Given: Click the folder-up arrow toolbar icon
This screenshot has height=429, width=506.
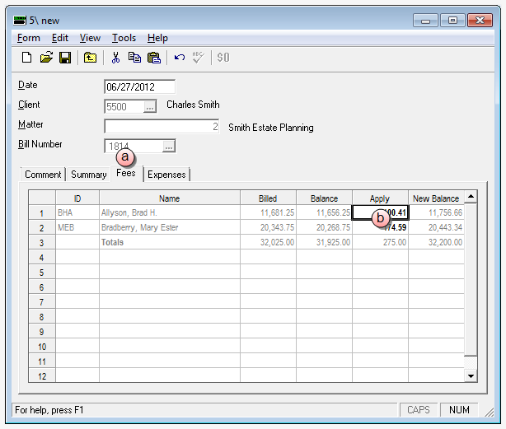Looking at the screenshot, I should coord(90,58).
